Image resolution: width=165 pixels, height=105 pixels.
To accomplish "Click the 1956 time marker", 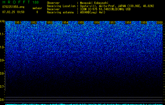I will pos(97,23).
